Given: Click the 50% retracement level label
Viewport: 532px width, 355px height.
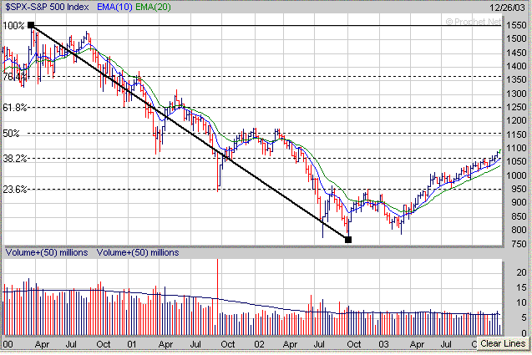Looking at the screenshot, I should [12, 134].
